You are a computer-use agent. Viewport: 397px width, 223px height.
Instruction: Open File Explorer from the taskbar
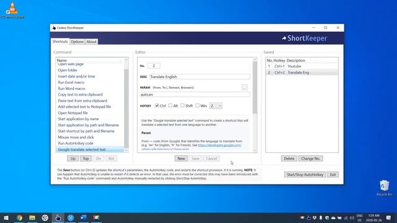click(x=32, y=217)
